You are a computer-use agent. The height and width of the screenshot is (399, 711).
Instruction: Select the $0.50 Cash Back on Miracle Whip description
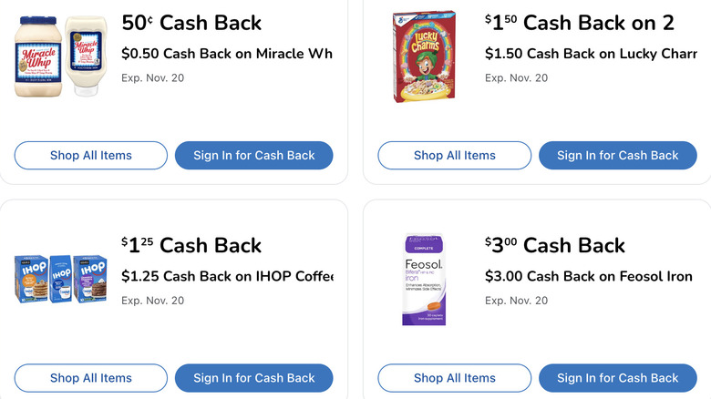point(226,54)
